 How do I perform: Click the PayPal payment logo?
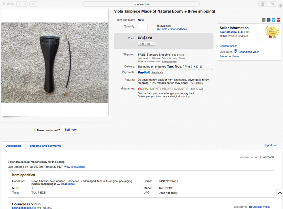pyautogui.click(x=143, y=72)
